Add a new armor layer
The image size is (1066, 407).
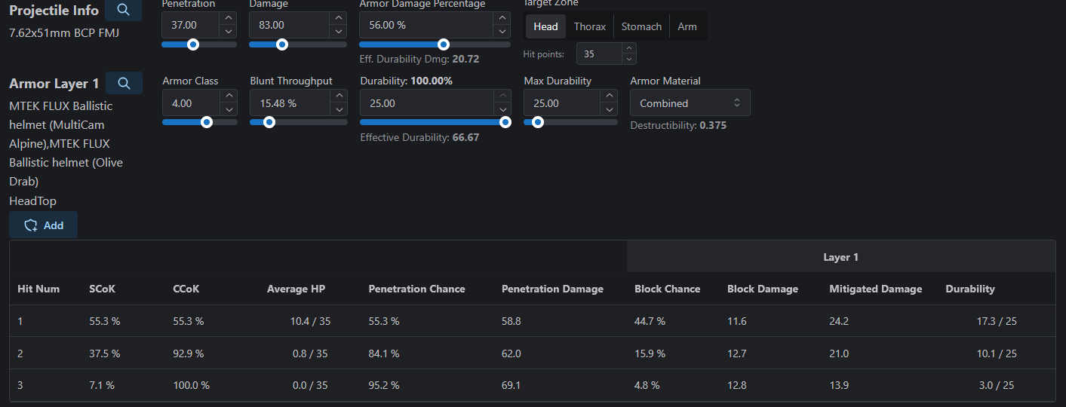point(44,225)
